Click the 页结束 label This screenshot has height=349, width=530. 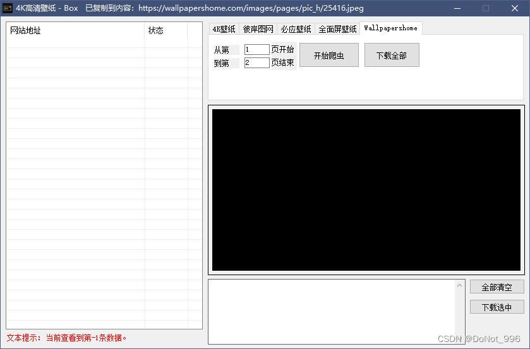282,62
